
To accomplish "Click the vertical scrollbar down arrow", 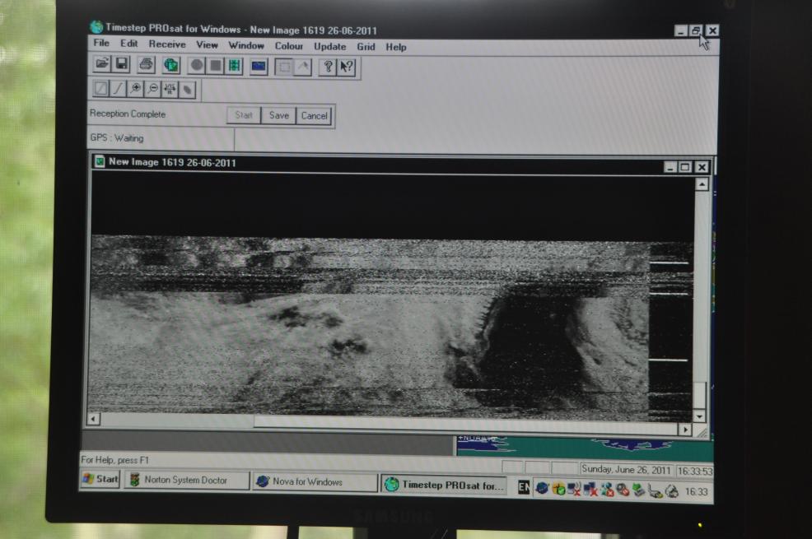I will (699, 416).
